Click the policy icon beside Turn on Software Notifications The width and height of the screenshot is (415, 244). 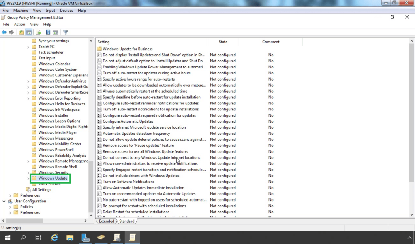(99, 182)
